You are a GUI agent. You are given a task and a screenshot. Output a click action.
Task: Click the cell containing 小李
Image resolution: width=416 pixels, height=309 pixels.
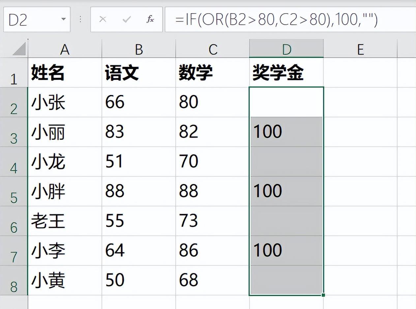point(65,251)
